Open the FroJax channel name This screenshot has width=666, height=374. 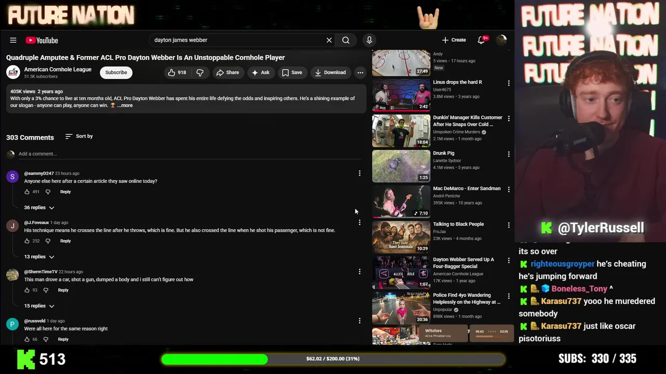pos(440,232)
